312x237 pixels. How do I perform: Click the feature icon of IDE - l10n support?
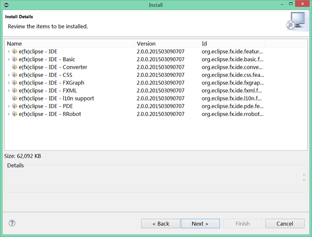14,98
